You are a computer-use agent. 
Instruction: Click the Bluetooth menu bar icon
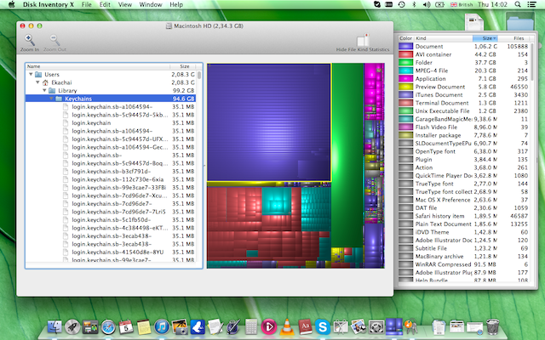(414, 4)
